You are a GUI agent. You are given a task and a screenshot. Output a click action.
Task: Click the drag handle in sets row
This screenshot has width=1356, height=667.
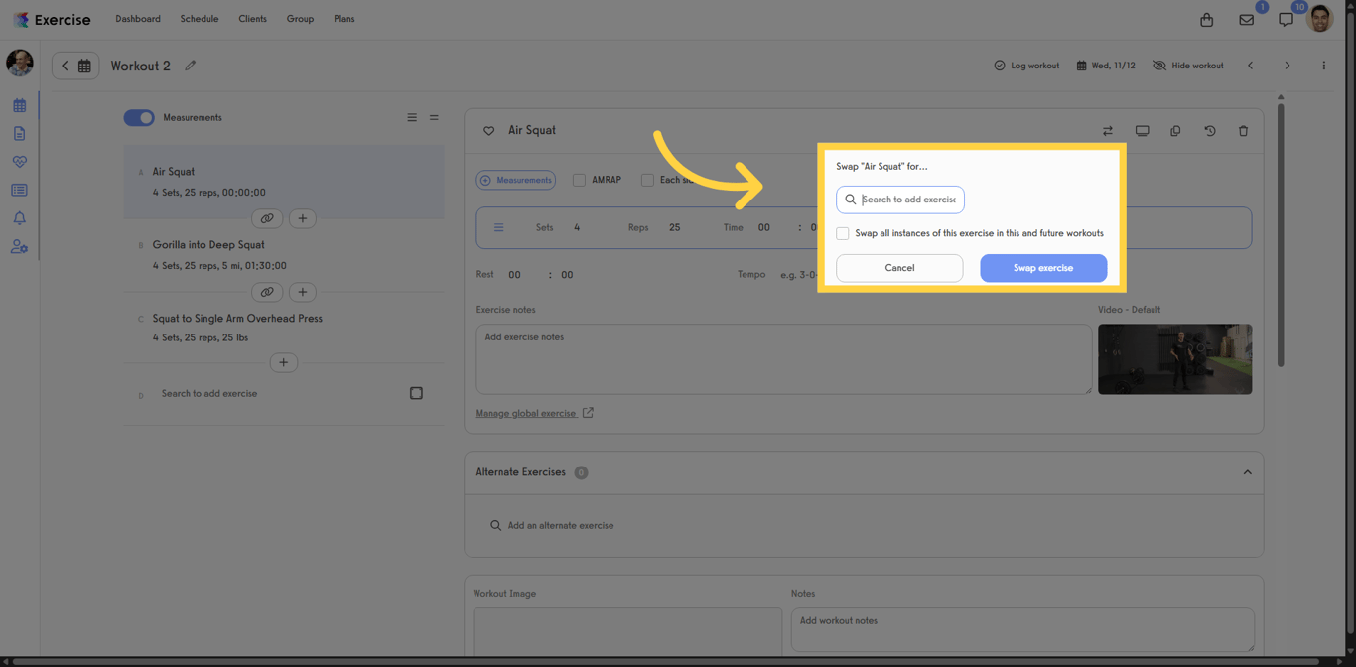click(498, 227)
